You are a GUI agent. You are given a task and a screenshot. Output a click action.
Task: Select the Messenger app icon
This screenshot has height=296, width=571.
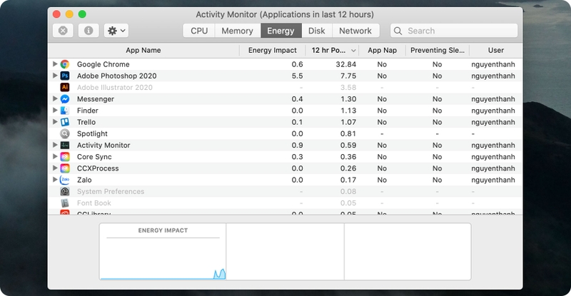click(65, 99)
